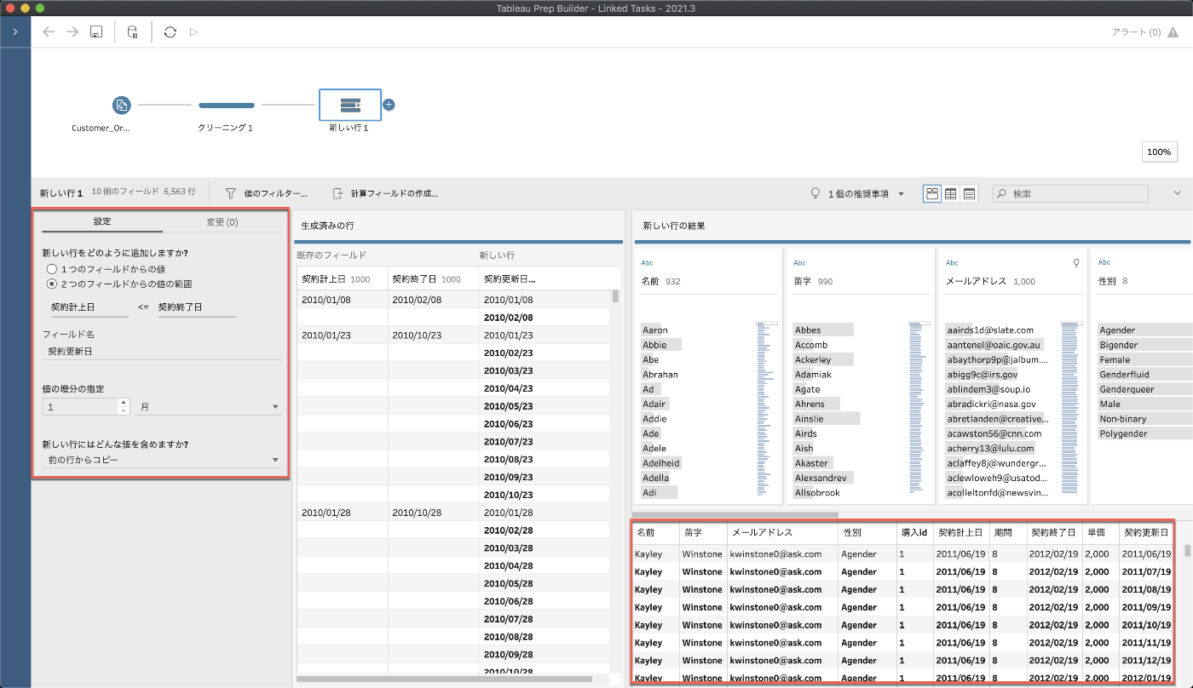The image size is (1193, 688).
Task: Click profile cards horizontal scrollbar
Action: click(737, 514)
